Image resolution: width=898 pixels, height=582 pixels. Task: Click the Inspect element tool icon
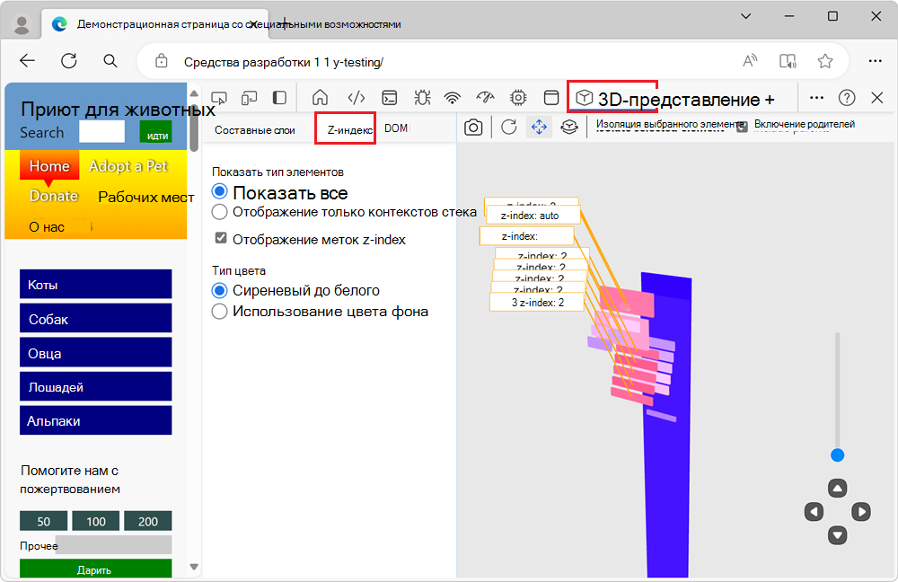click(x=219, y=99)
